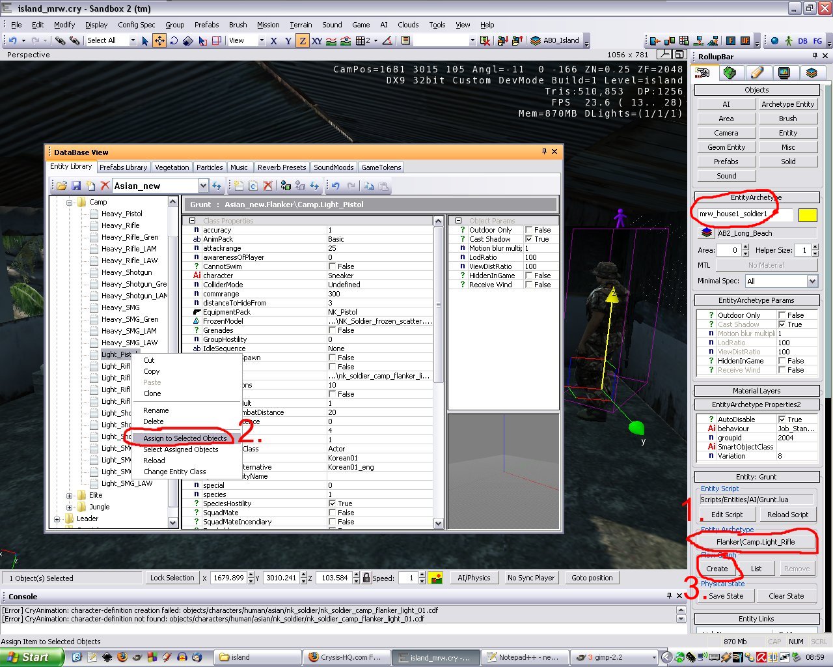Constrain movement to the XY plane
This screenshot has width=833, height=667.
(317, 40)
